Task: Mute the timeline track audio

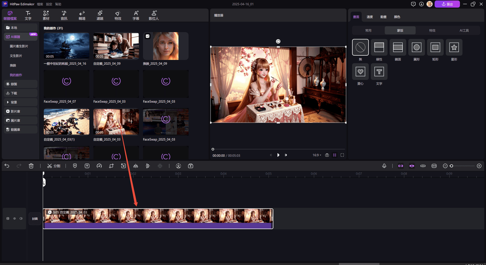Action: 21,218
